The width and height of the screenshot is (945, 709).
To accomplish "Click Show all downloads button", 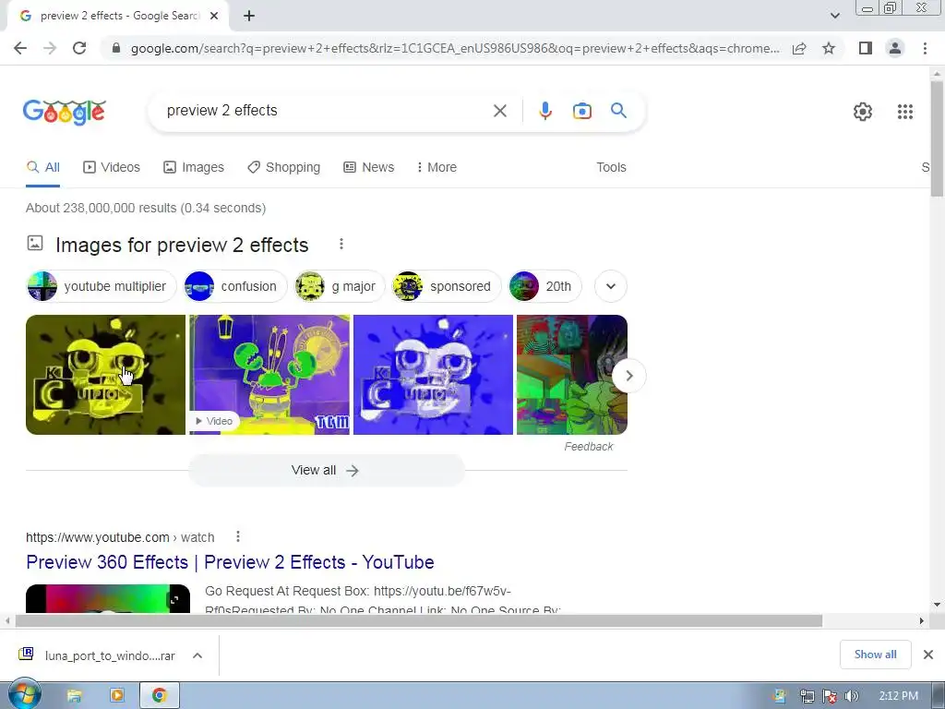I will pyautogui.click(x=875, y=655).
